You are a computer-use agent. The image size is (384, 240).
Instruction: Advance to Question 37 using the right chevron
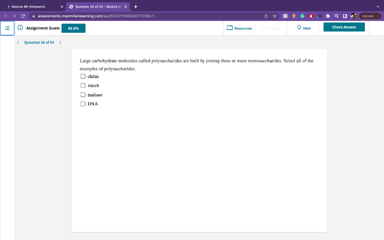pyautogui.click(x=60, y=42)
